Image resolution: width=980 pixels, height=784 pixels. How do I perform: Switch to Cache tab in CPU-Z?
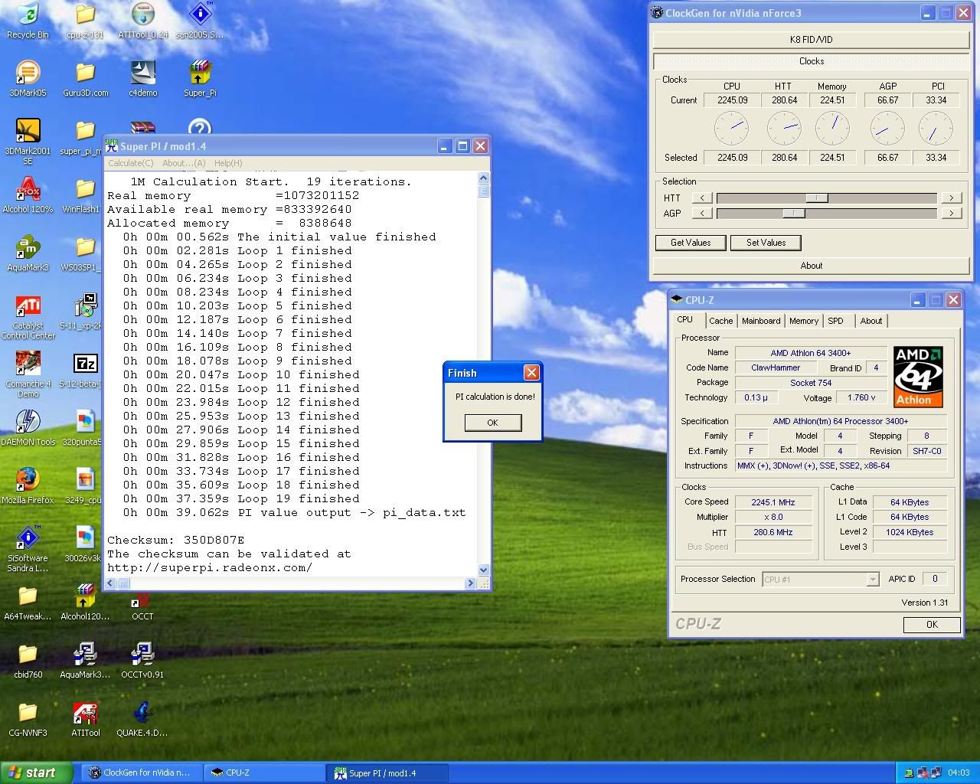tap(720, 321)
